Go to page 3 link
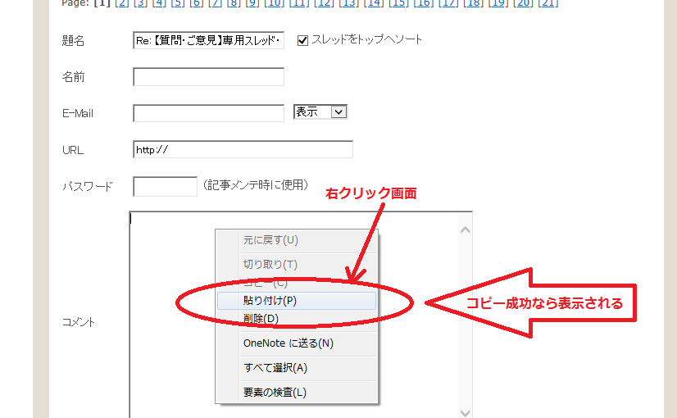 point(141,3)
